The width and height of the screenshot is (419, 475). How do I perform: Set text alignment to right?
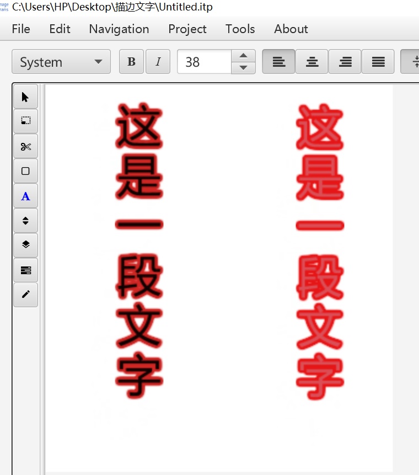[x=345, y=62]
